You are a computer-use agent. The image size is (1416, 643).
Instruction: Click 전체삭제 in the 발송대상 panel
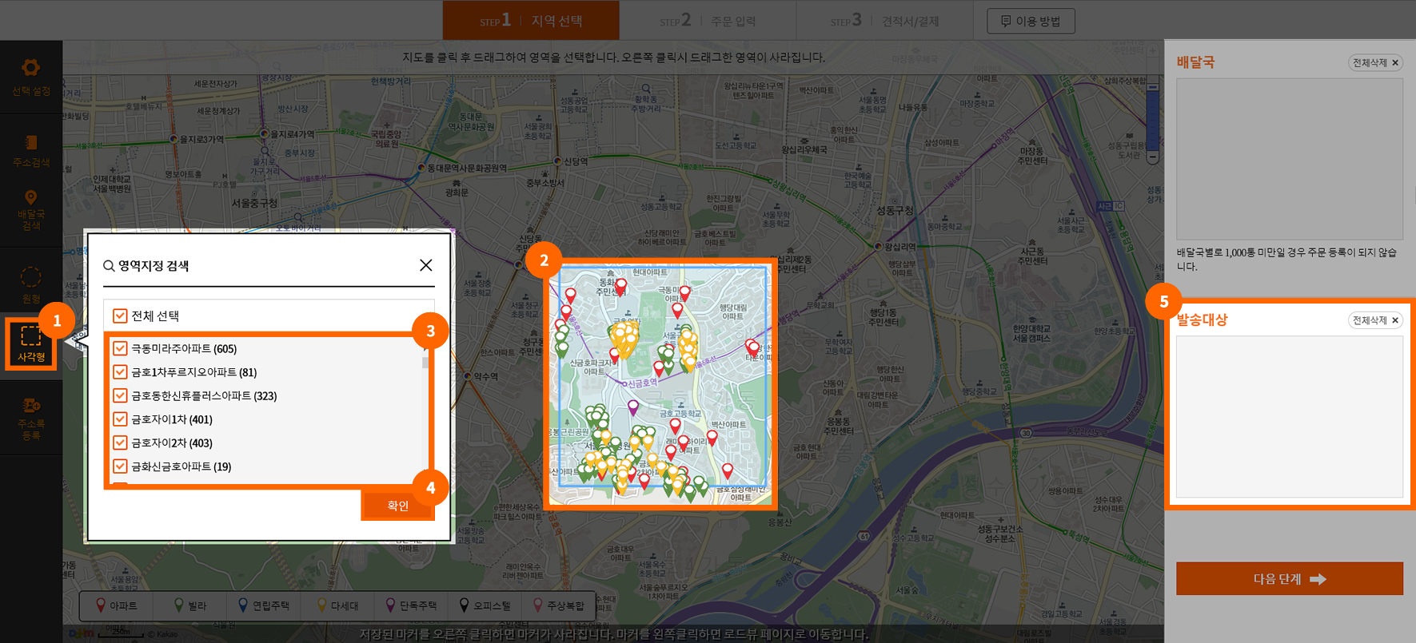(1374, 320)
